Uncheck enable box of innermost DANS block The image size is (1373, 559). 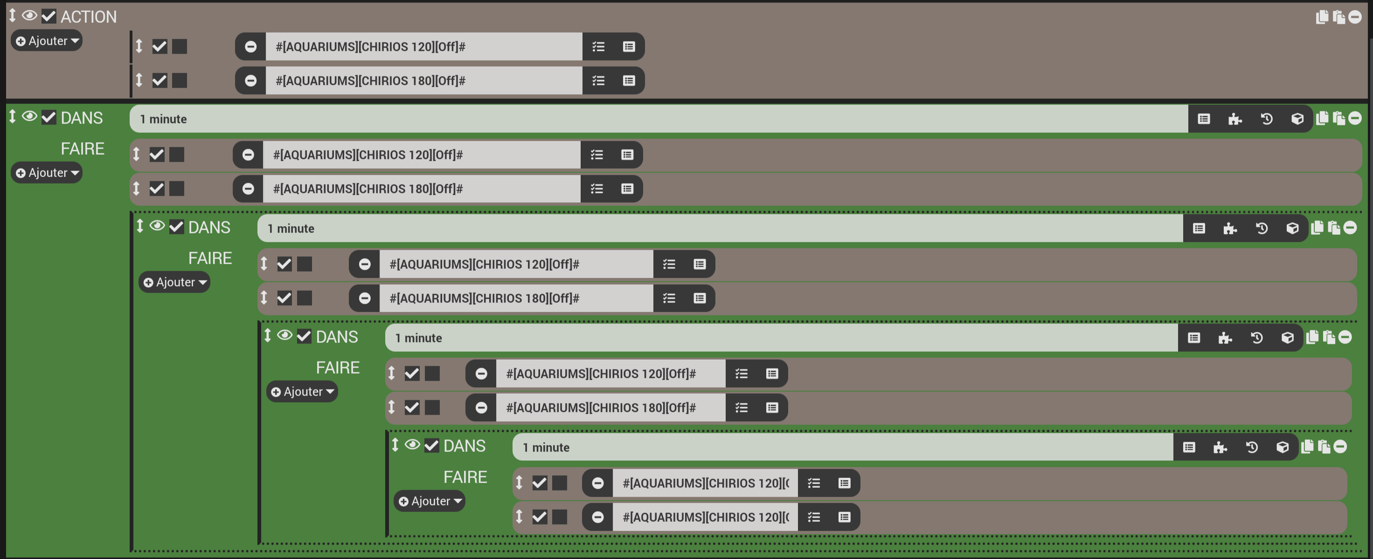point(431,446)
